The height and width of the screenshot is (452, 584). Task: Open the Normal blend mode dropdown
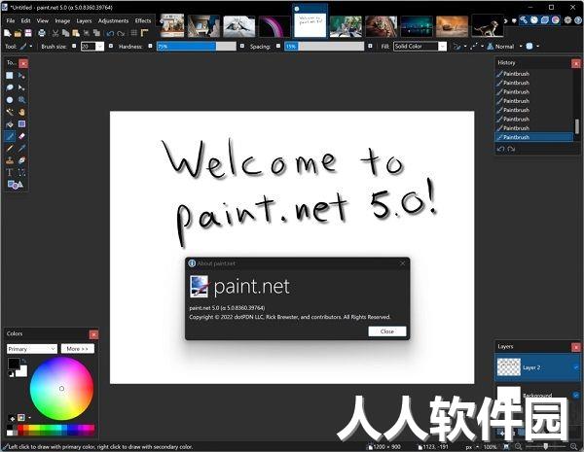pyautogui.click(x=505, y=47)
